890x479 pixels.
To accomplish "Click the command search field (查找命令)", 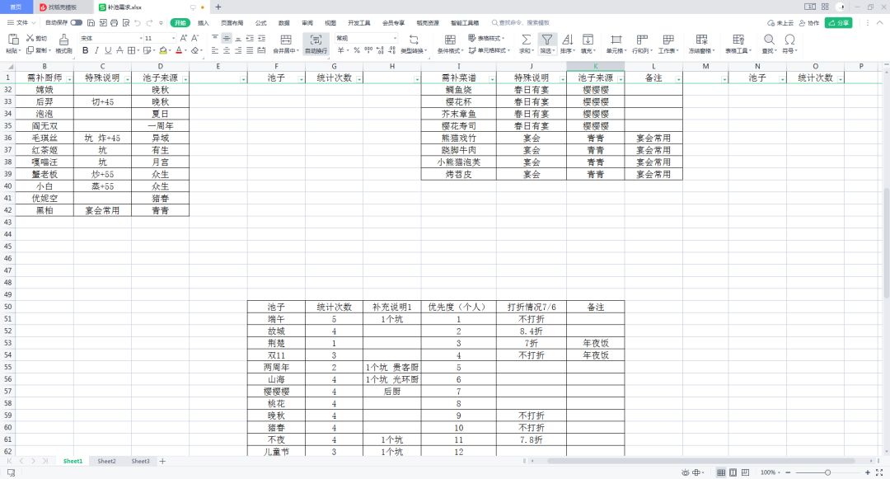I will [x=521, y=23].
